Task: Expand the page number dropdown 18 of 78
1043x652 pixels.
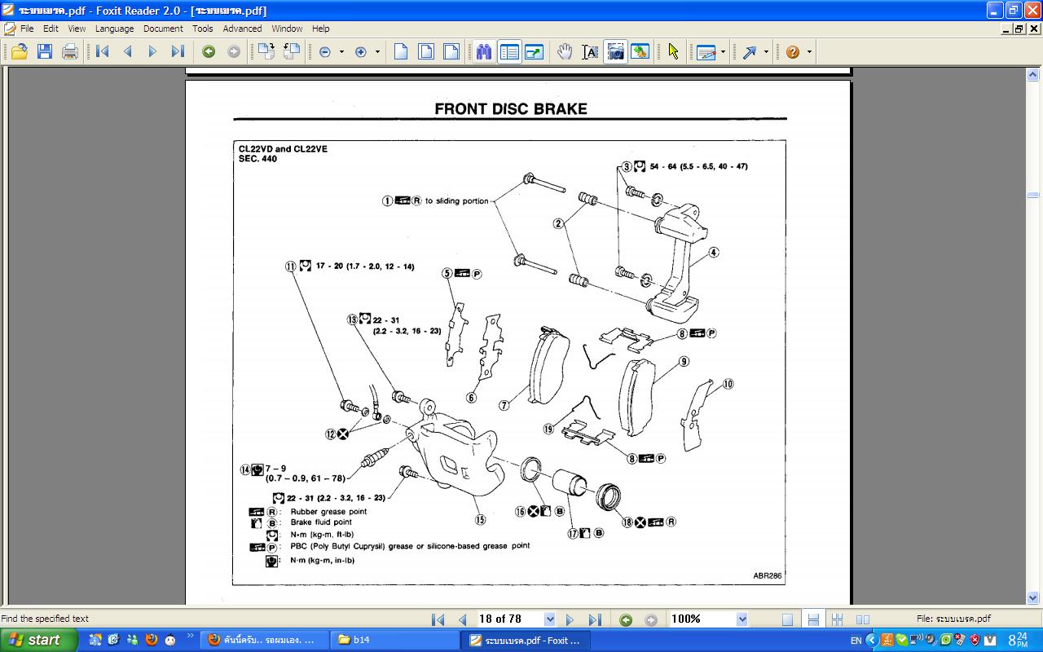Action: 549,619
